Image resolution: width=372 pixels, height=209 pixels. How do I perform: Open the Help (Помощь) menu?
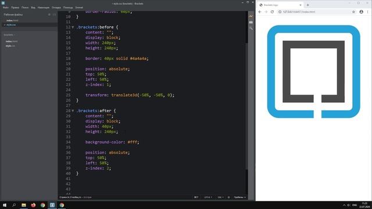(x=68, y=8)
